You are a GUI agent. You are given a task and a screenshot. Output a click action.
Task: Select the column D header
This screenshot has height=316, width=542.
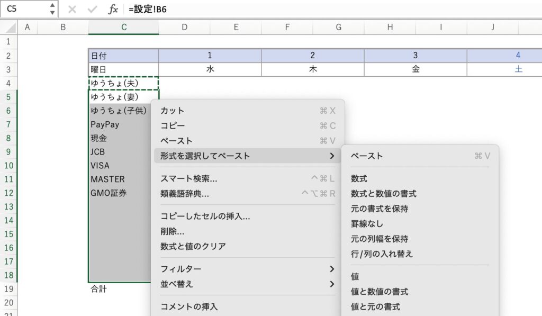tap(184, 28)
